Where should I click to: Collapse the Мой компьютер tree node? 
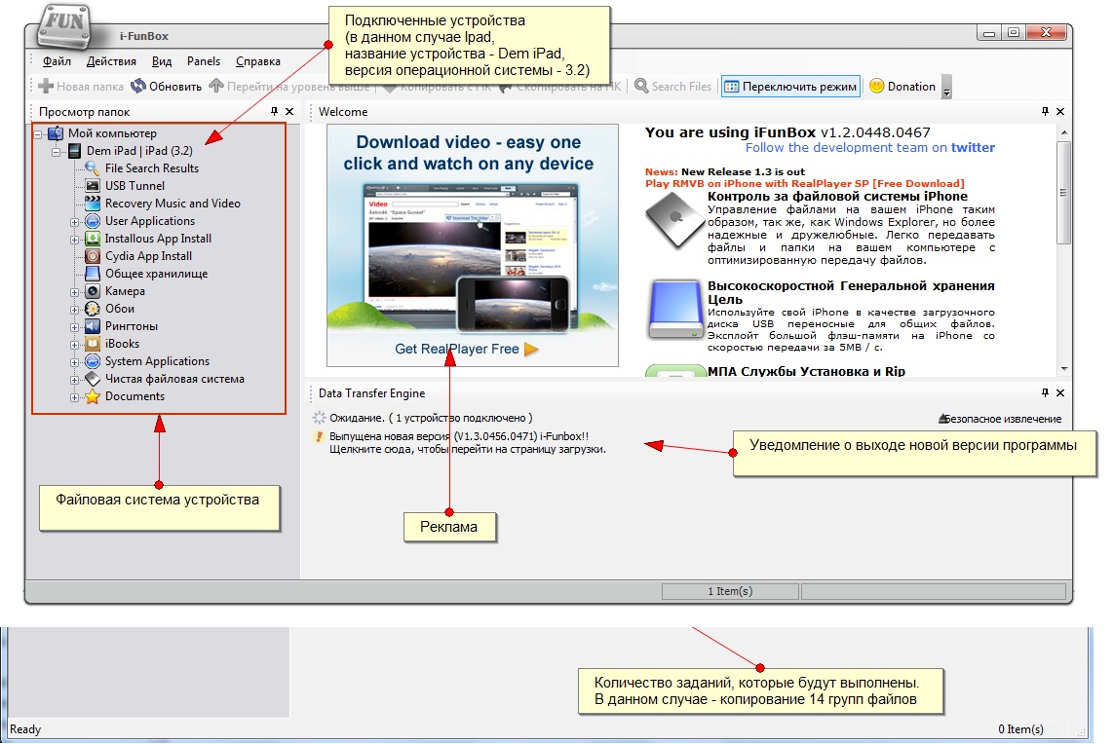pos(38,133)
